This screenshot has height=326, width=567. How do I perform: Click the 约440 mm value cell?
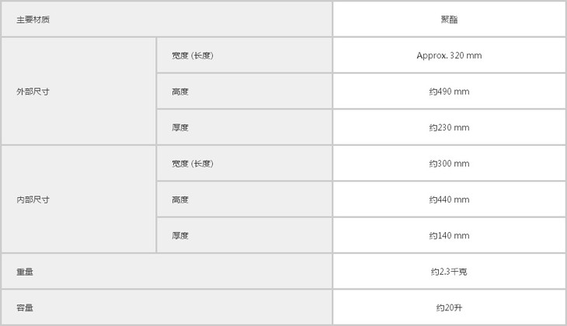coord(449,199)
